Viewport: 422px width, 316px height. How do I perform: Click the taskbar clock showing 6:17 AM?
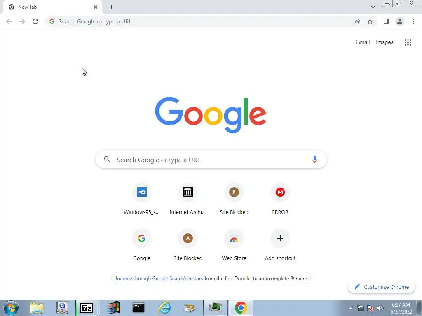[x=401, y=308]
